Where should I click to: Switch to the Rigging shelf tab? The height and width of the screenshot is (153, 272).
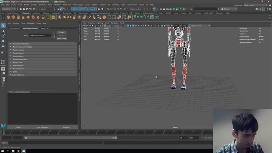pos(46,13)
